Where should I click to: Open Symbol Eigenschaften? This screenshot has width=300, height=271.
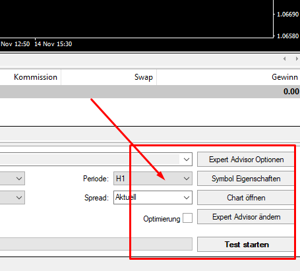pyautogui.click(x=246, y=179)
